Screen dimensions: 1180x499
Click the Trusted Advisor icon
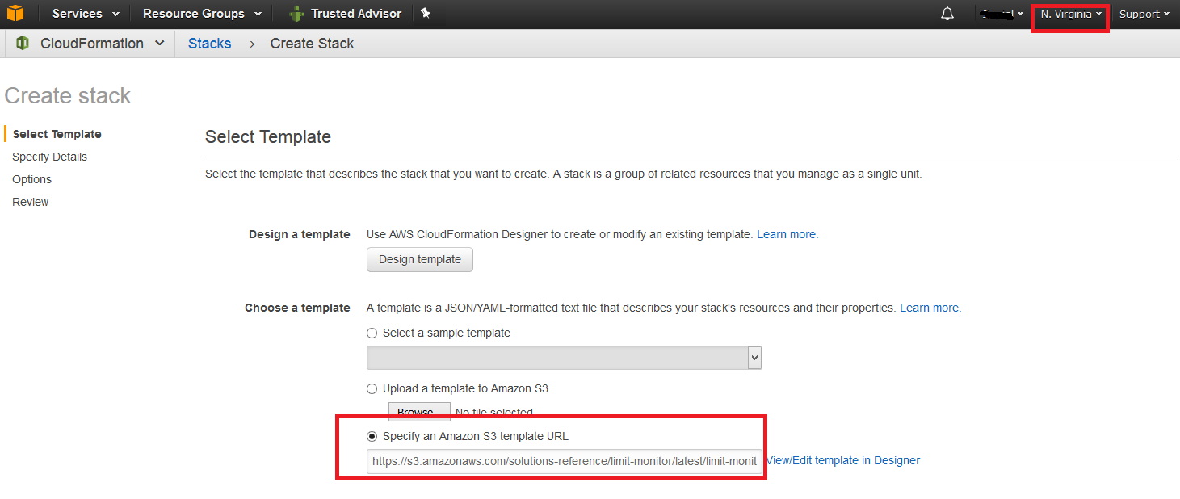coord(296,14)
